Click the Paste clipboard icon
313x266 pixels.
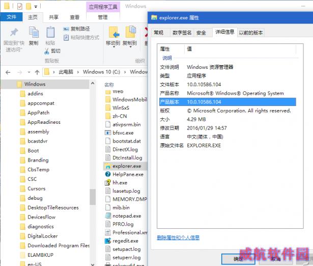[x=50, y=33]
